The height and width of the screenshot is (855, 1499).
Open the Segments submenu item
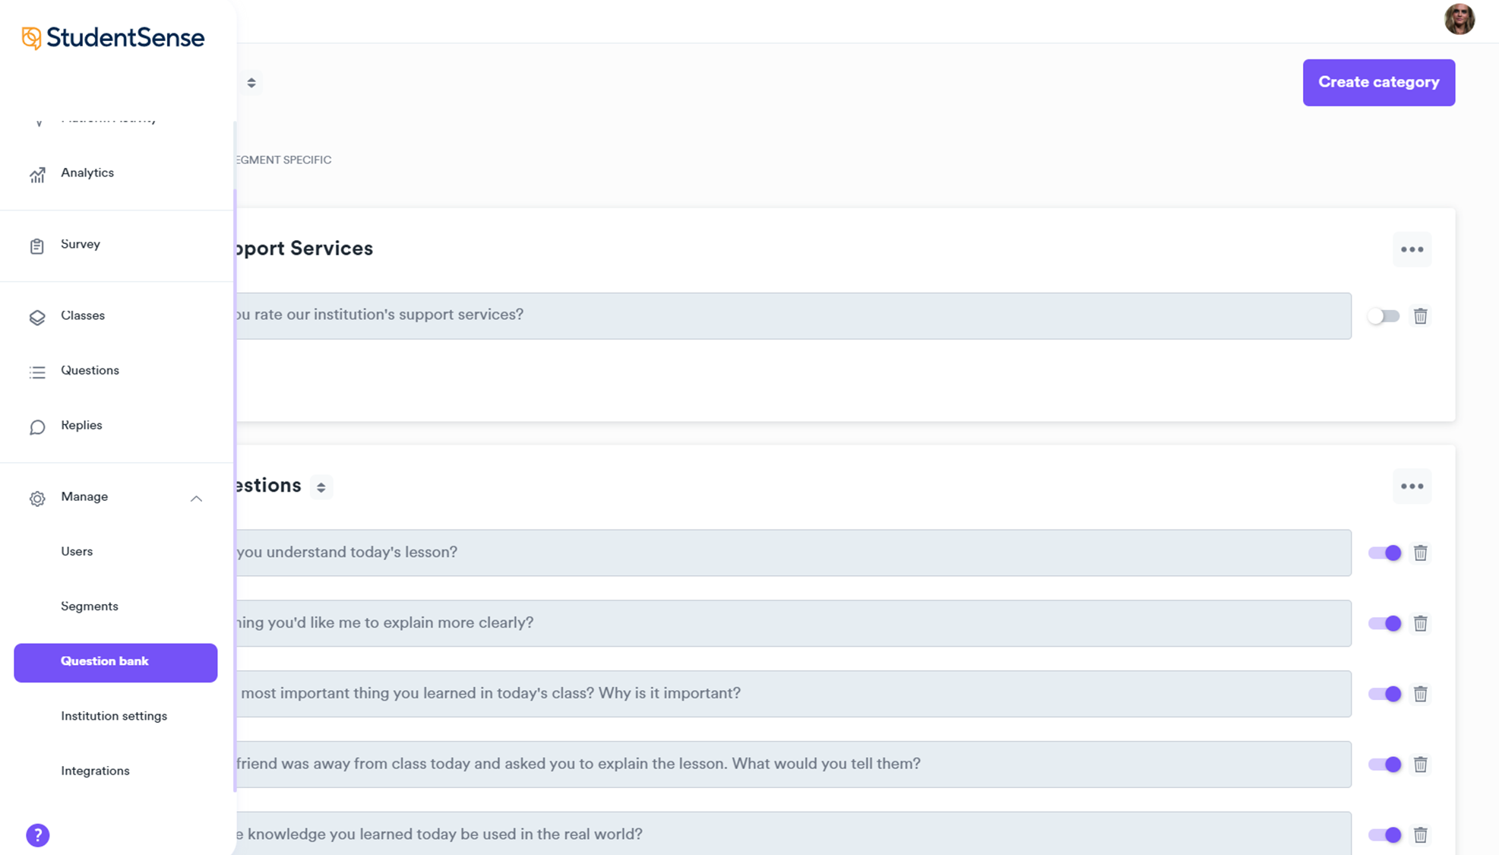(90, 606)
